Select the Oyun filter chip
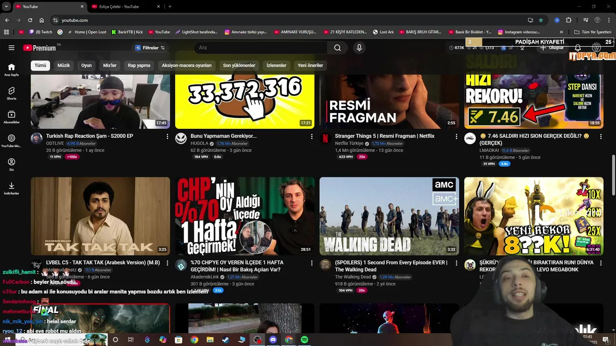The image size is (616, 346). point(87,65)
